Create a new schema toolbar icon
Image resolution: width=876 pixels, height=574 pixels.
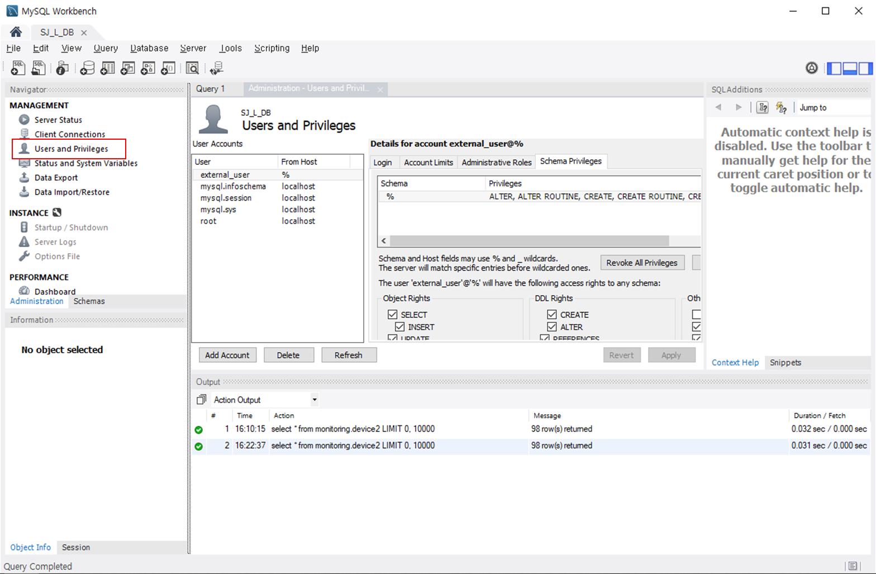87,68
